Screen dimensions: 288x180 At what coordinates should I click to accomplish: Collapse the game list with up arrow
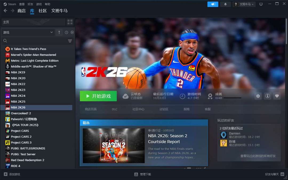pos(59,32)
